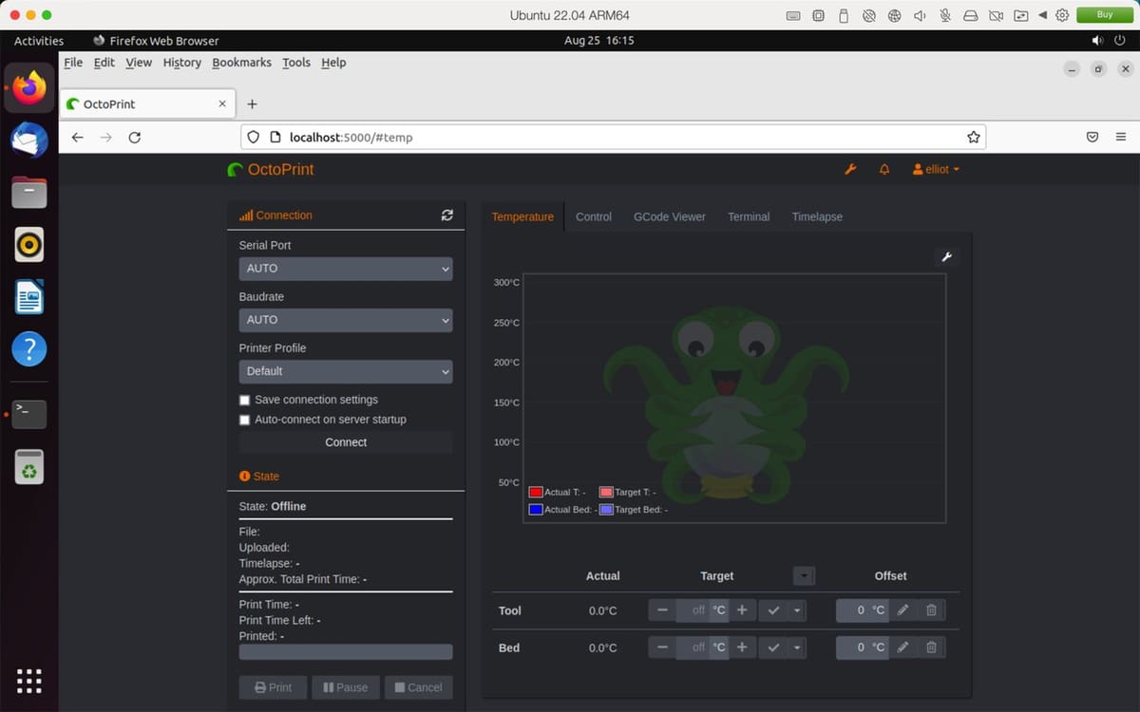Viewport: 1140px width, 712px height.
Task: Increase Bed target temperature with plus
Action: point(742,647)
